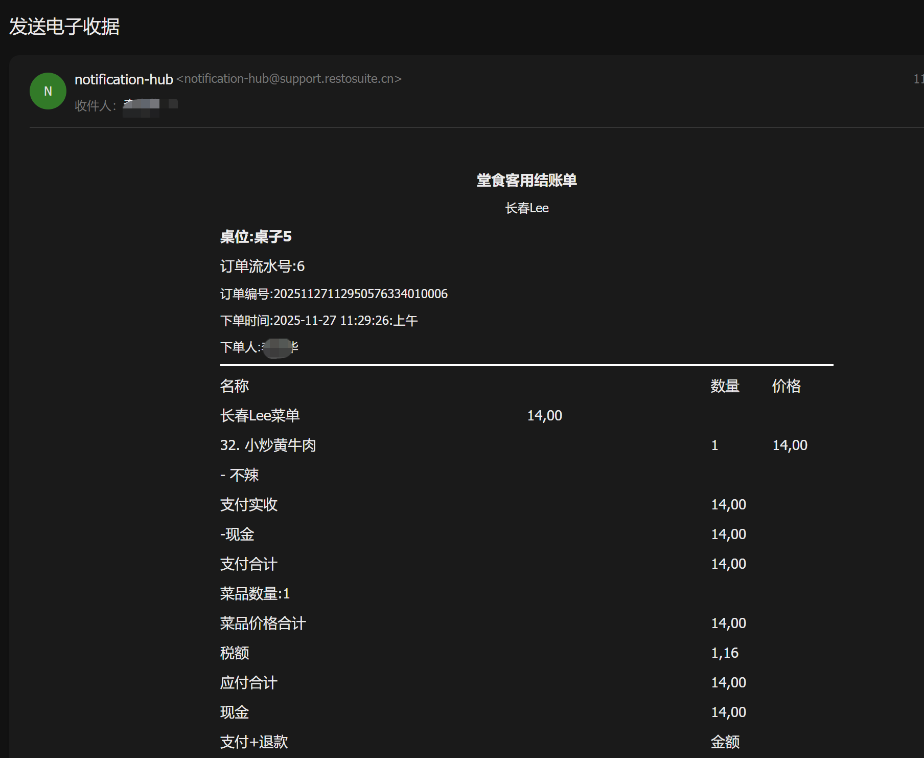Viewport: 924px width, 758px height.
Task: Click the green N sender avatar
Action: [48, 91]
